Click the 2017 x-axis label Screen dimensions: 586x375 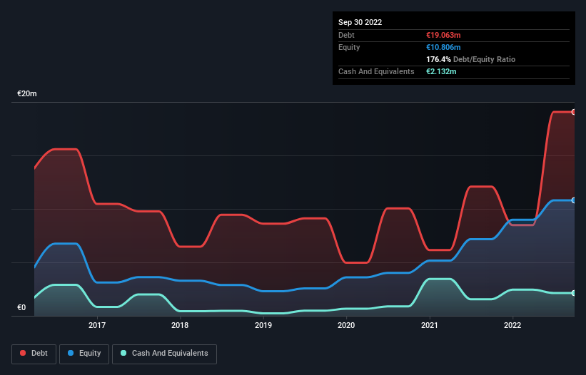pos(97,325)
